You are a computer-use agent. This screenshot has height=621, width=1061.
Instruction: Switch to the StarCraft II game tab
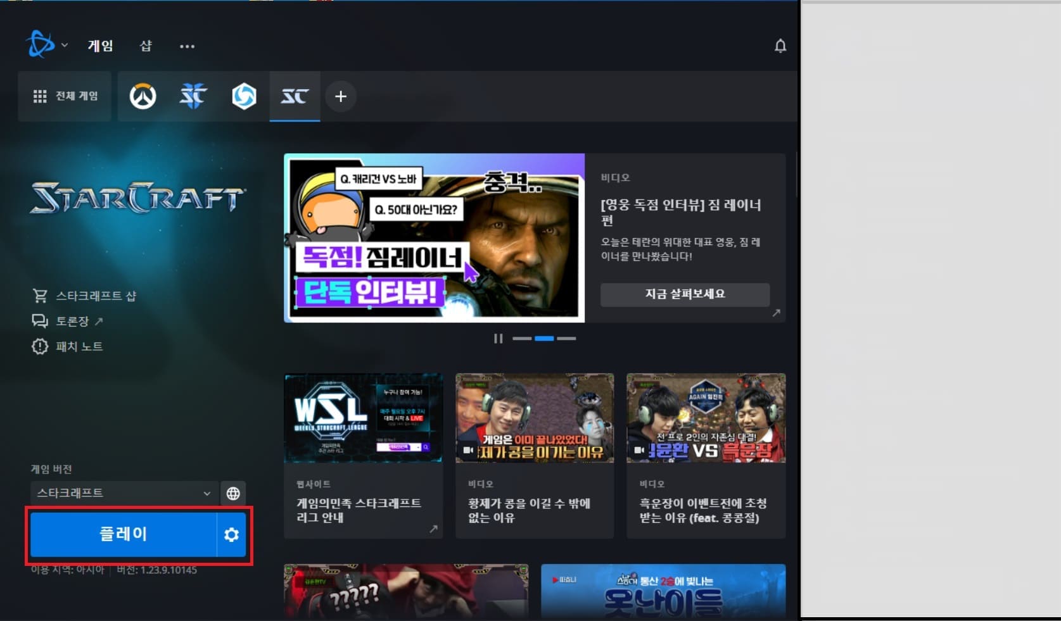click(193, 96)
